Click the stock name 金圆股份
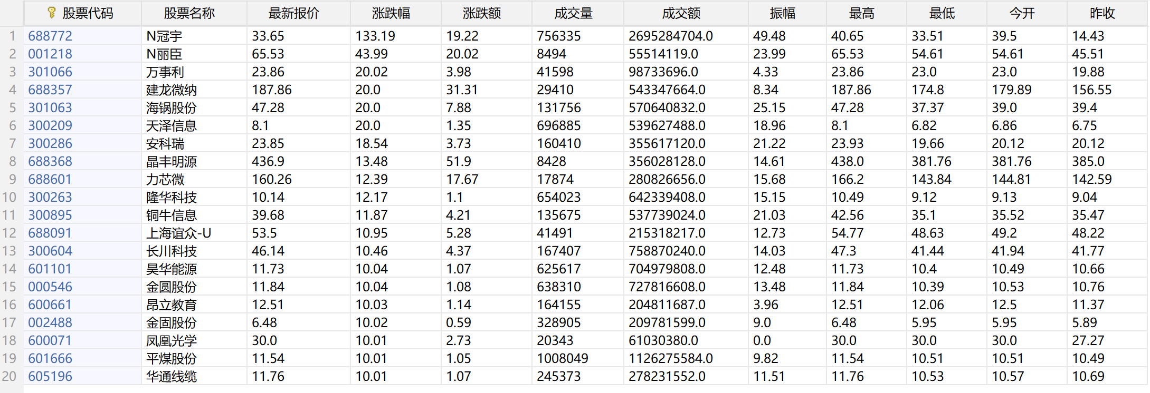 172,287
